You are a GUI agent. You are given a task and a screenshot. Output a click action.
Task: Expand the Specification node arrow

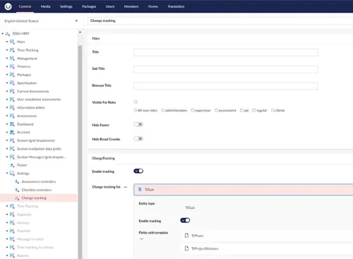7,83
